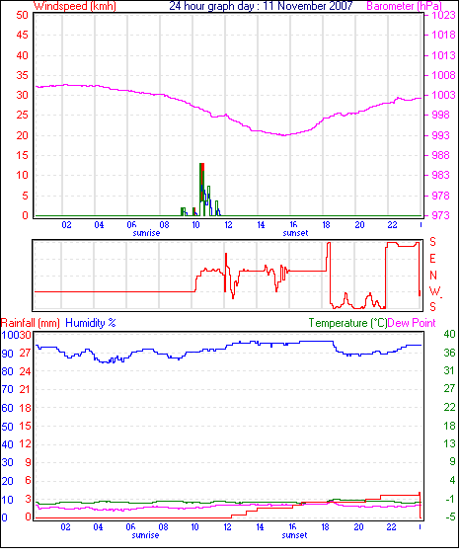Click the 'N' wind direction label
The height and width of the screenshot is (556, 460).
click(433, 276)
